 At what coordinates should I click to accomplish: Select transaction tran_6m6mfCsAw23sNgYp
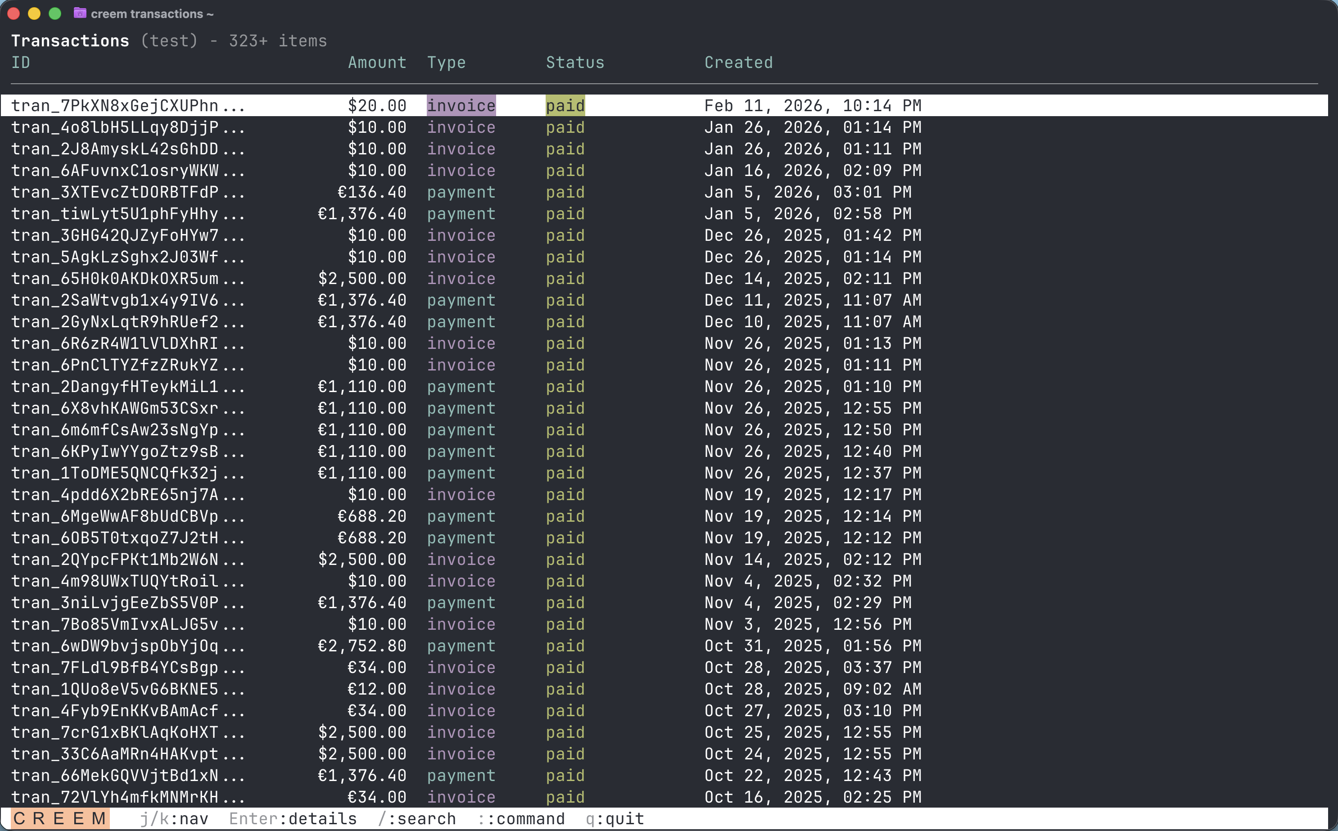coord(664,430)
